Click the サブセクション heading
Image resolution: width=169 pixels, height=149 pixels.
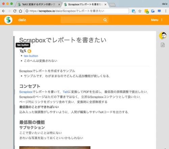pos(32,128)
